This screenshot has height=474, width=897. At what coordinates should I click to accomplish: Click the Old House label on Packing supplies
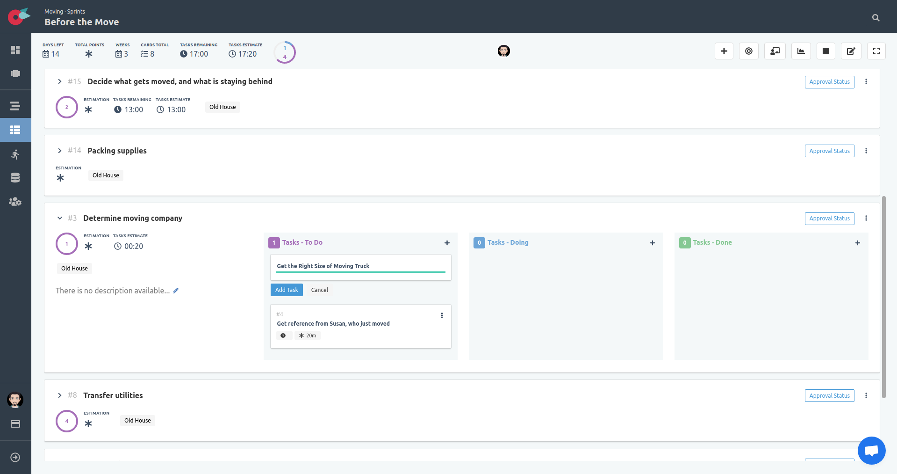click(106, 175)
